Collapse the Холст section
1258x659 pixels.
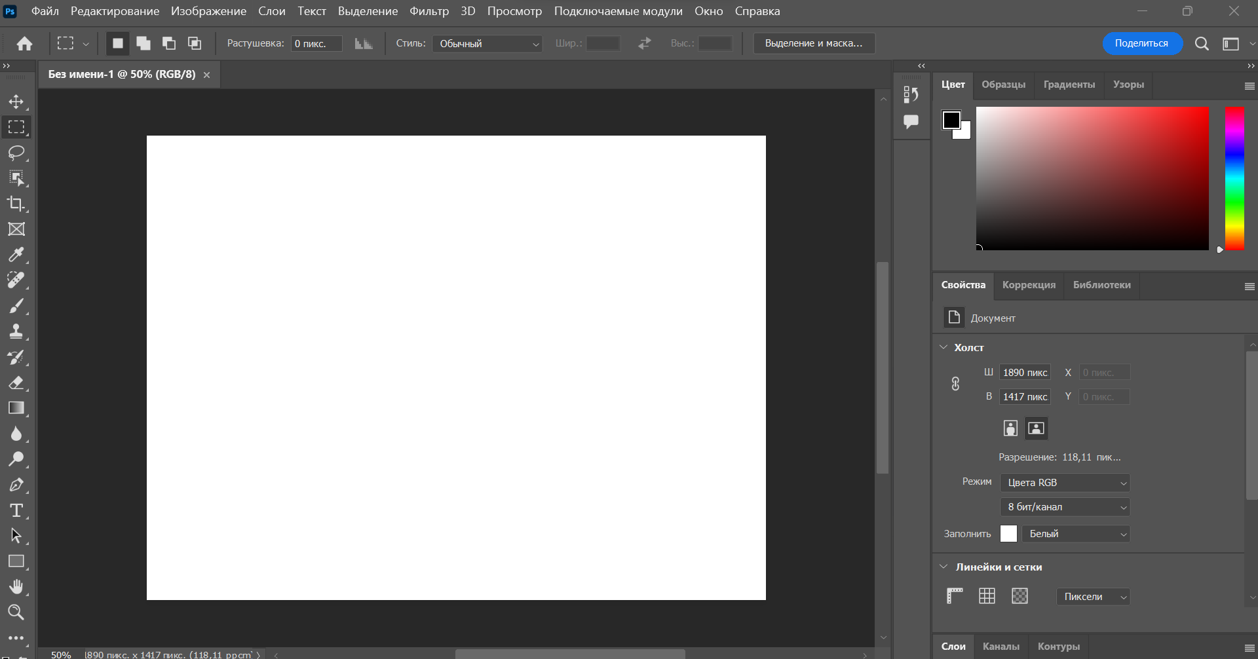pos(944,347)
